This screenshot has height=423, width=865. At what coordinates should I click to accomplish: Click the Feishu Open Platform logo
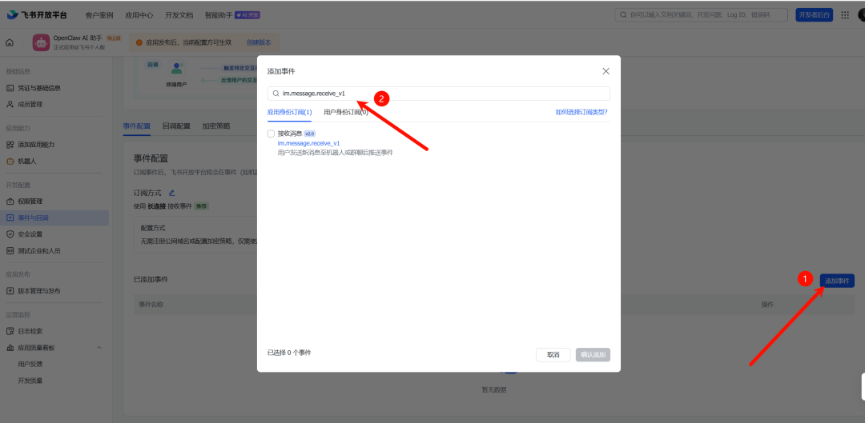(37, 14)
